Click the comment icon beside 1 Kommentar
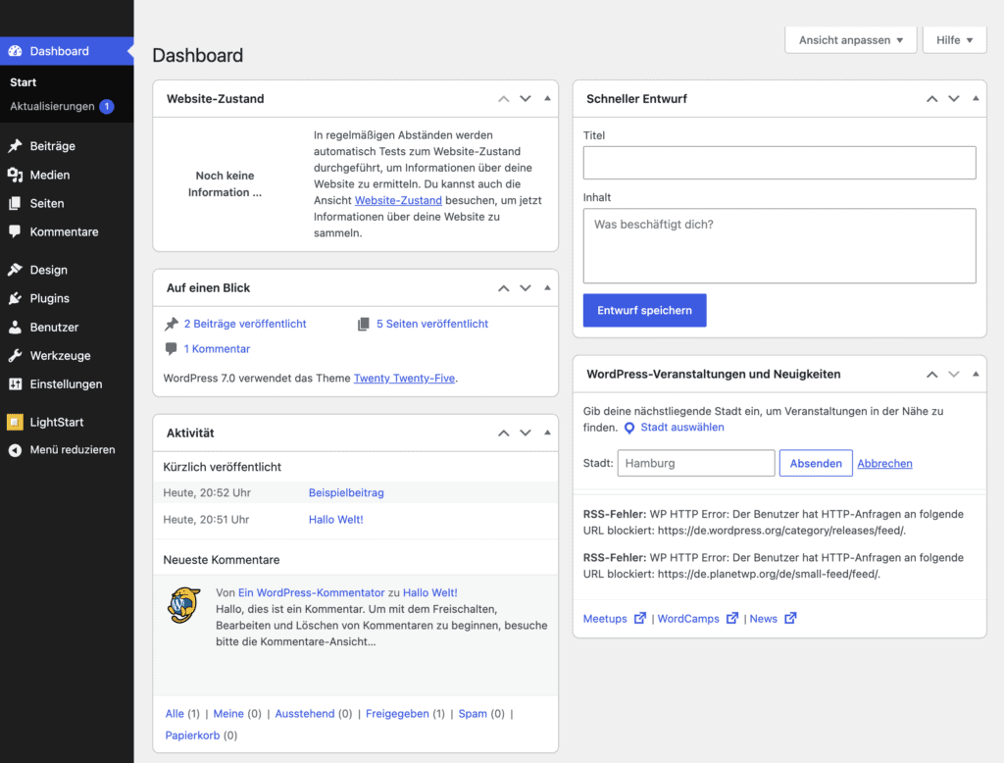This screenshot has height=763, width=1004. [171, 349]
